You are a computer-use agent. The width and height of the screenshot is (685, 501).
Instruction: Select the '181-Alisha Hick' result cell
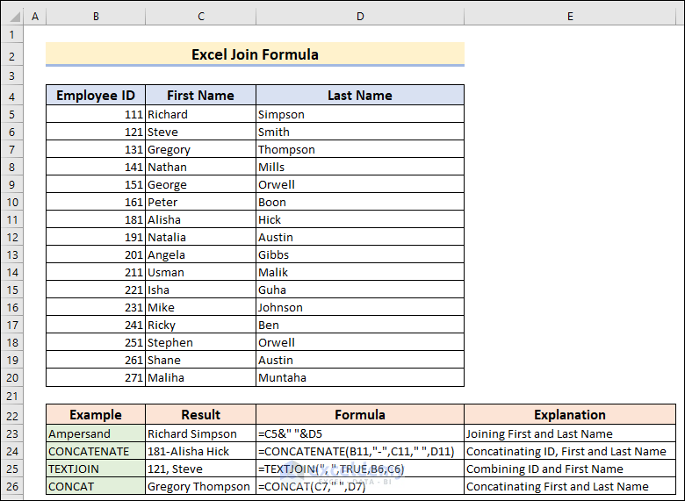(x=200, y=451)
